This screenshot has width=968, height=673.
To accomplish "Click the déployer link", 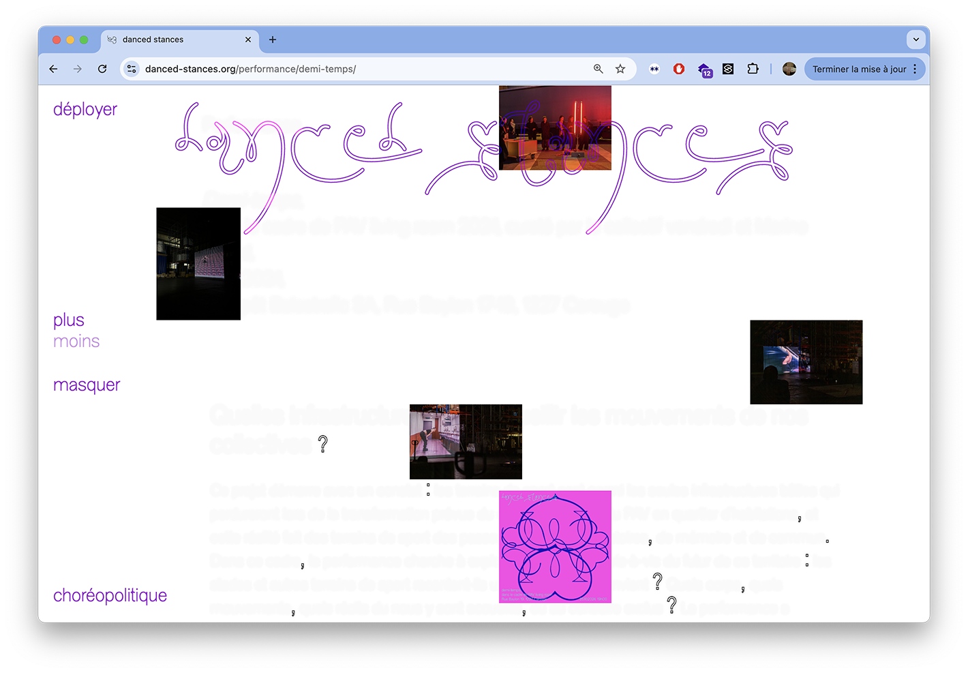I will 85,110.
